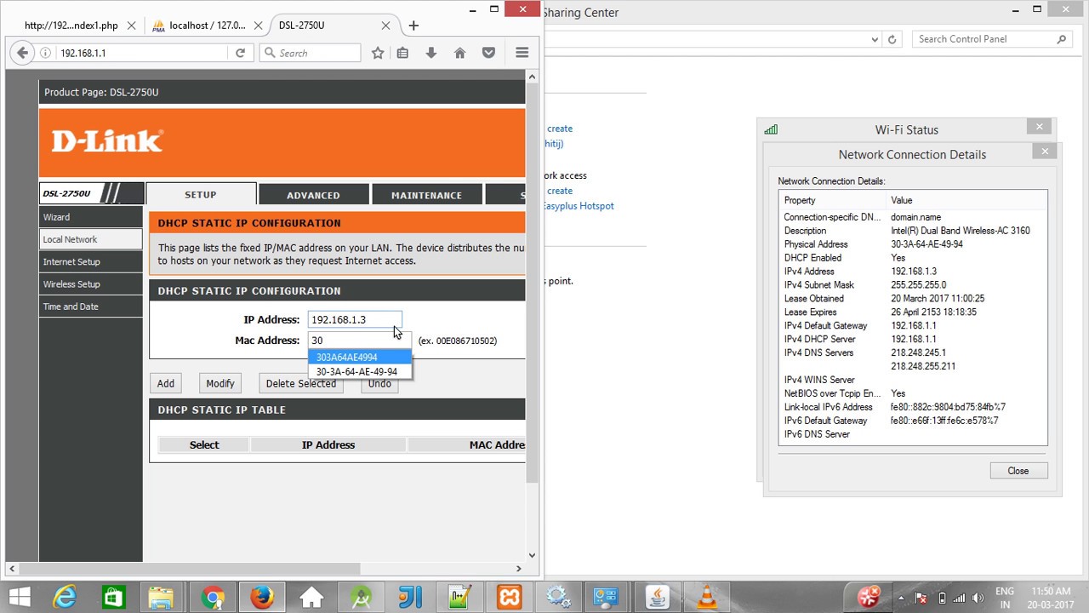
Task: Click the Physical Address value 30-3A-64-AE-49-94
Action: (927, 244)
